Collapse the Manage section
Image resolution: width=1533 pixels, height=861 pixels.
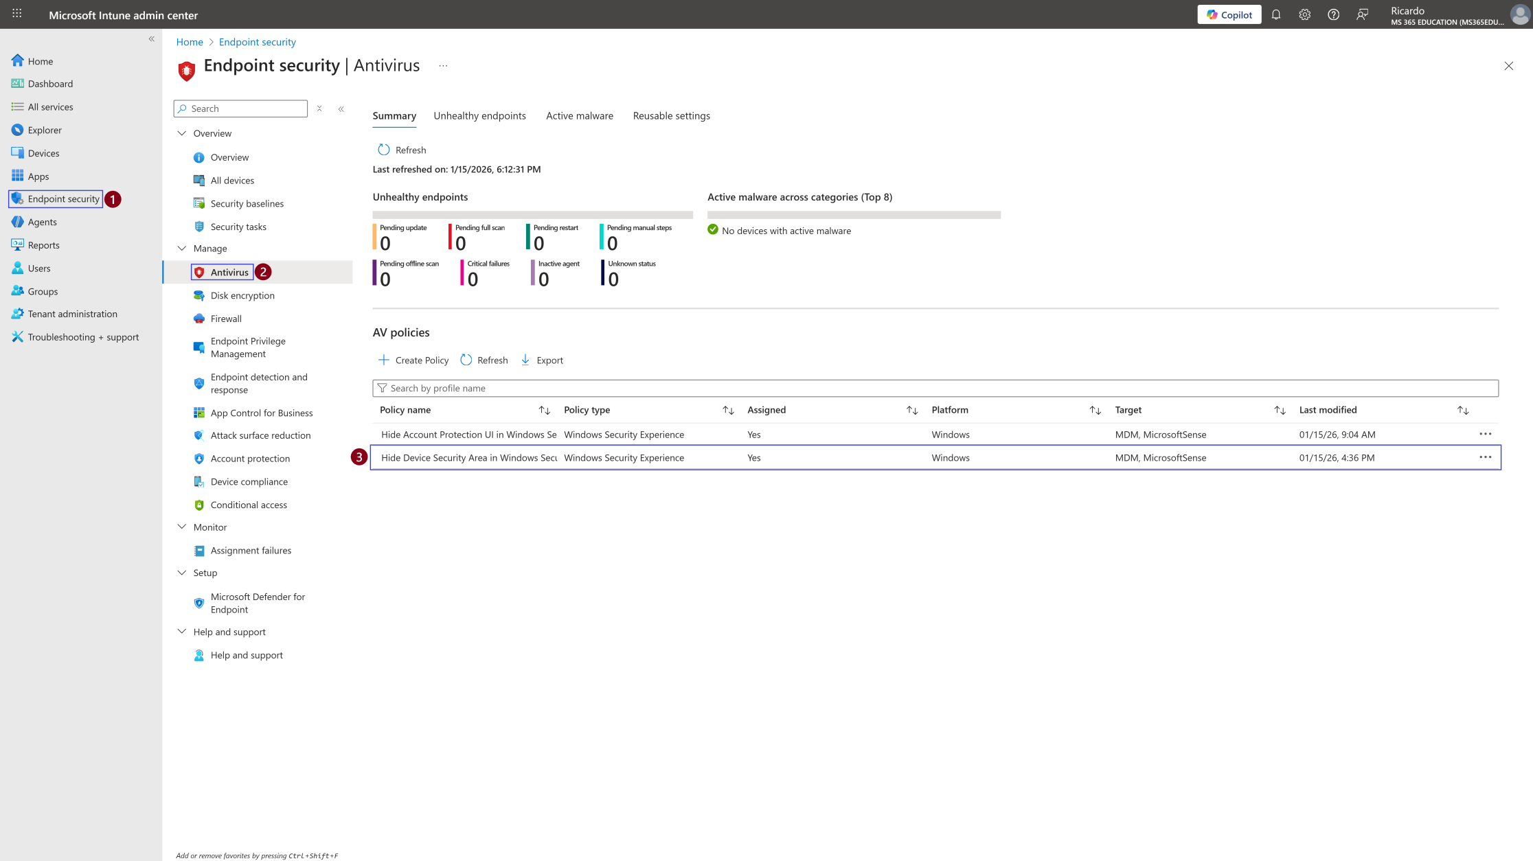pos(182,249)
